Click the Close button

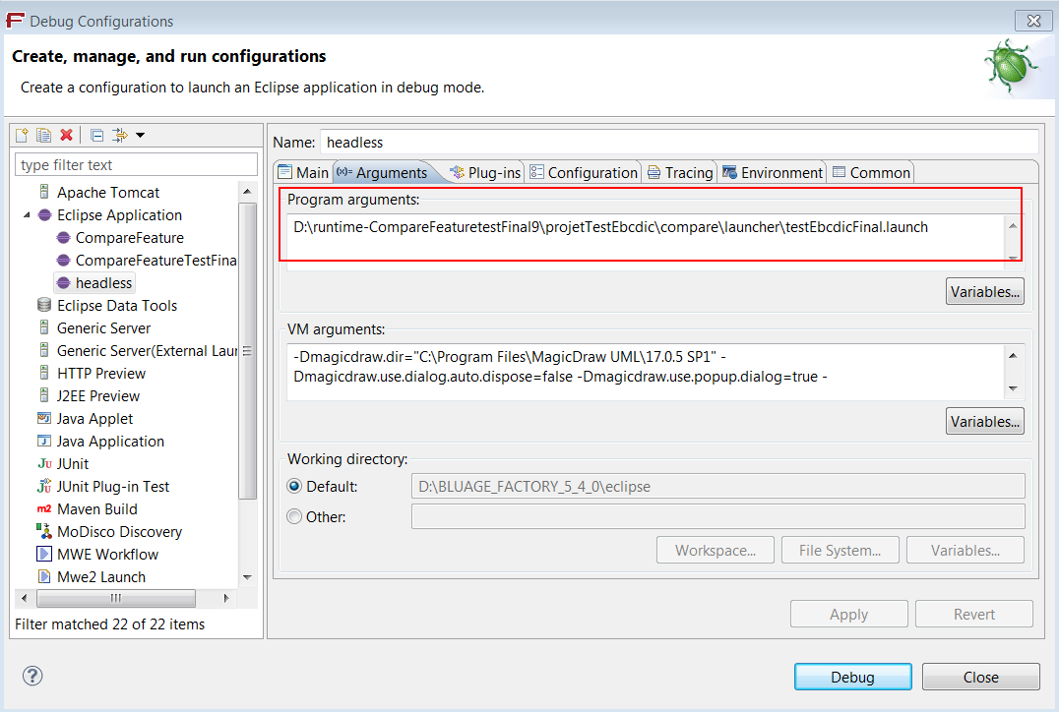(980, 677)
